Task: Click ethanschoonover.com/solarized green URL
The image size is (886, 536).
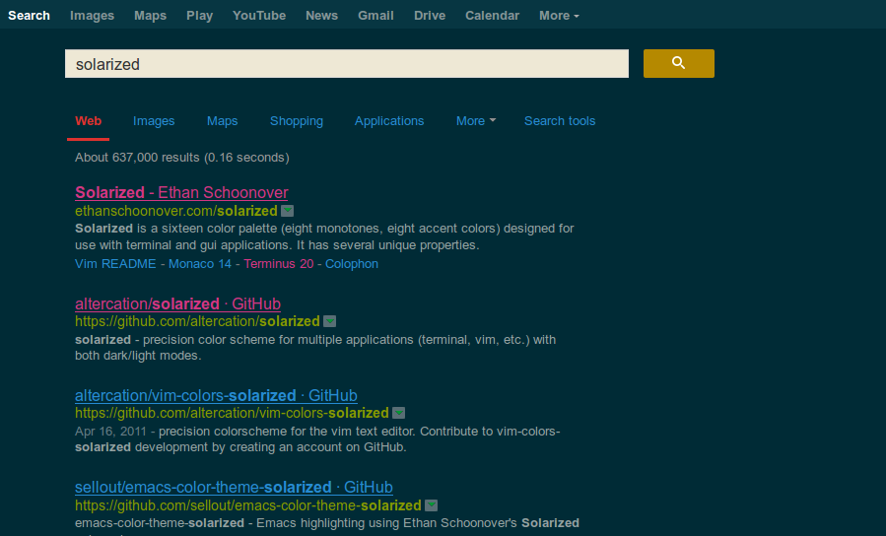Action: click(176, 211)
